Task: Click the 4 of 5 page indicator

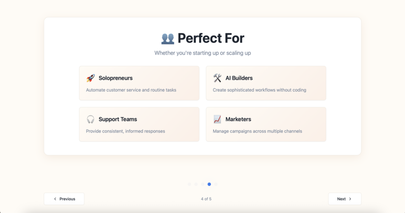Action: click(x=206, y=199)
